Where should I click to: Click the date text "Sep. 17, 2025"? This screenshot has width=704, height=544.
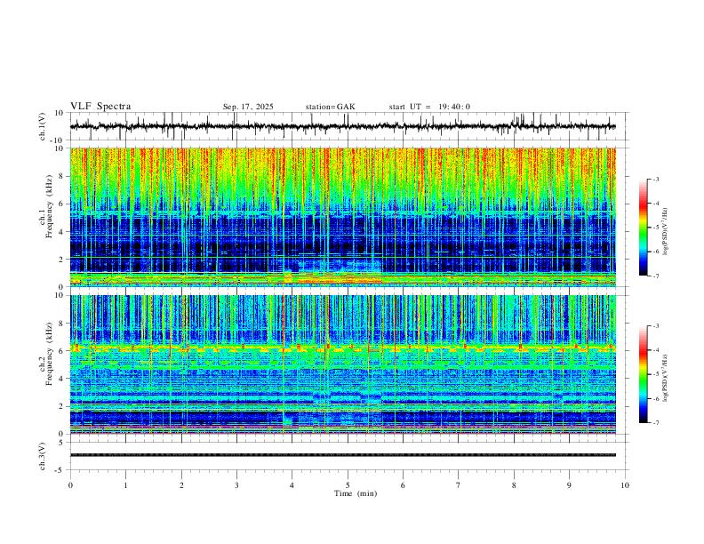(x=248, y=107)
